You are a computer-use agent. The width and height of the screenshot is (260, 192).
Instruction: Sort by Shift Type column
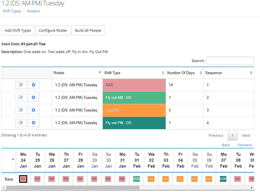point(134,73)
